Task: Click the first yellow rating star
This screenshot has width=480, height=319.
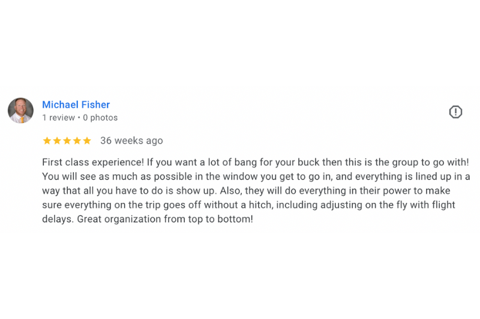Action: point(47,141)
